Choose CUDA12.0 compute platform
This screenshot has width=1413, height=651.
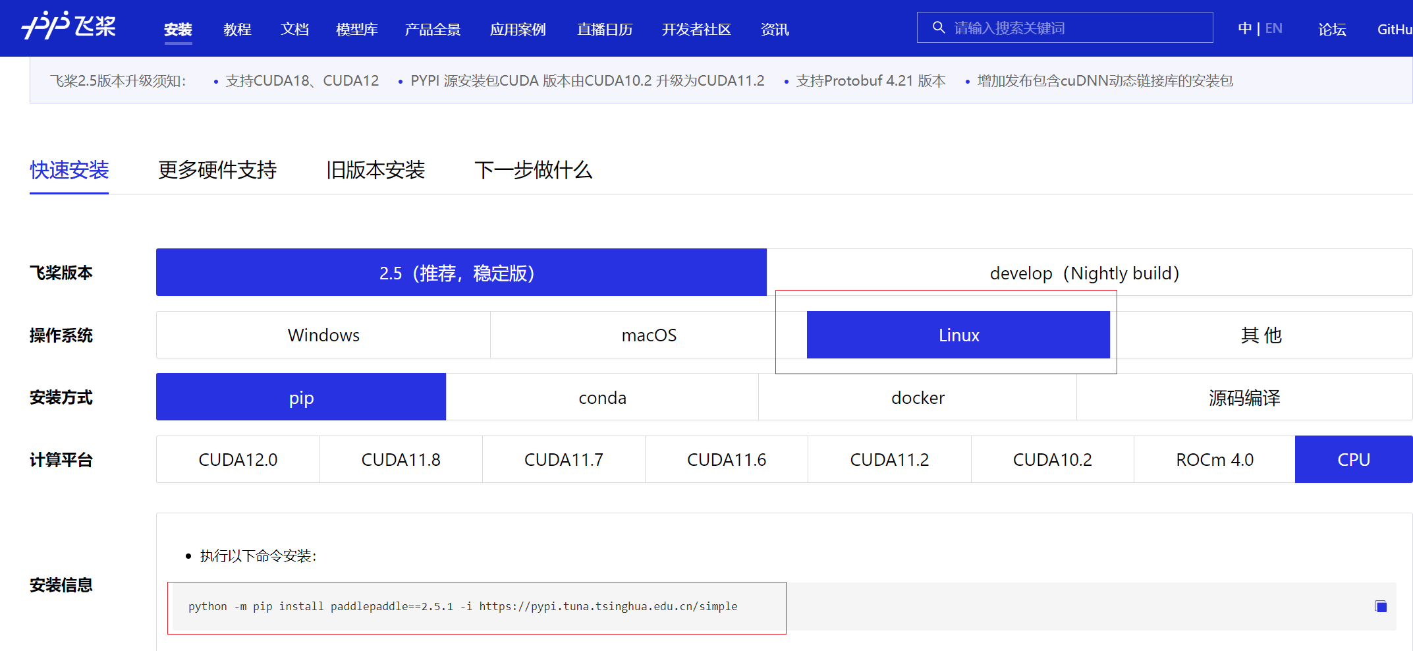pyautogui.click(x=238, y=459)
